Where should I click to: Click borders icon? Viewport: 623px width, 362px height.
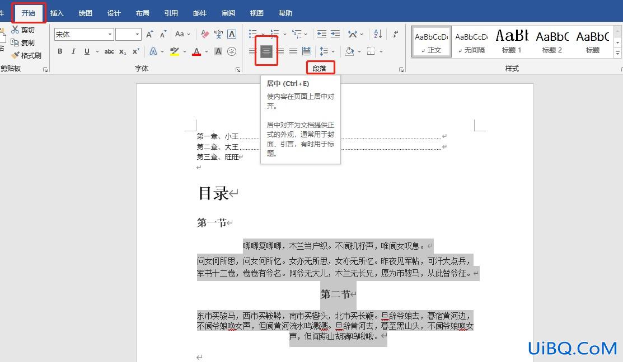[x=371, y=51]
